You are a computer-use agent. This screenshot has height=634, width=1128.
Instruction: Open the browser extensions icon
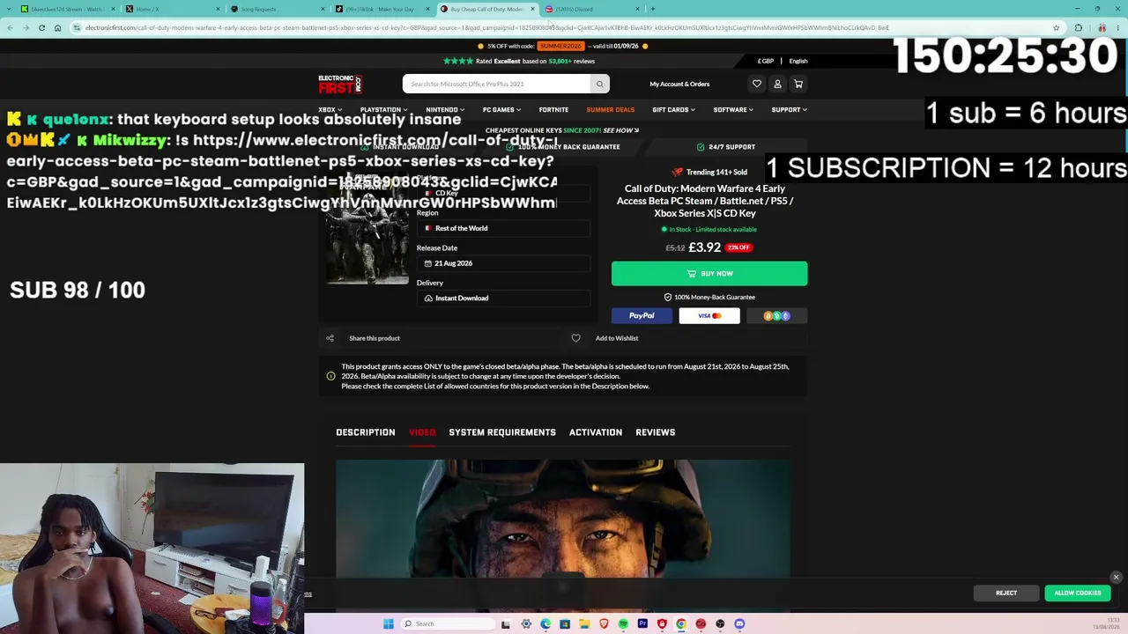click(x=1078, y=27)
